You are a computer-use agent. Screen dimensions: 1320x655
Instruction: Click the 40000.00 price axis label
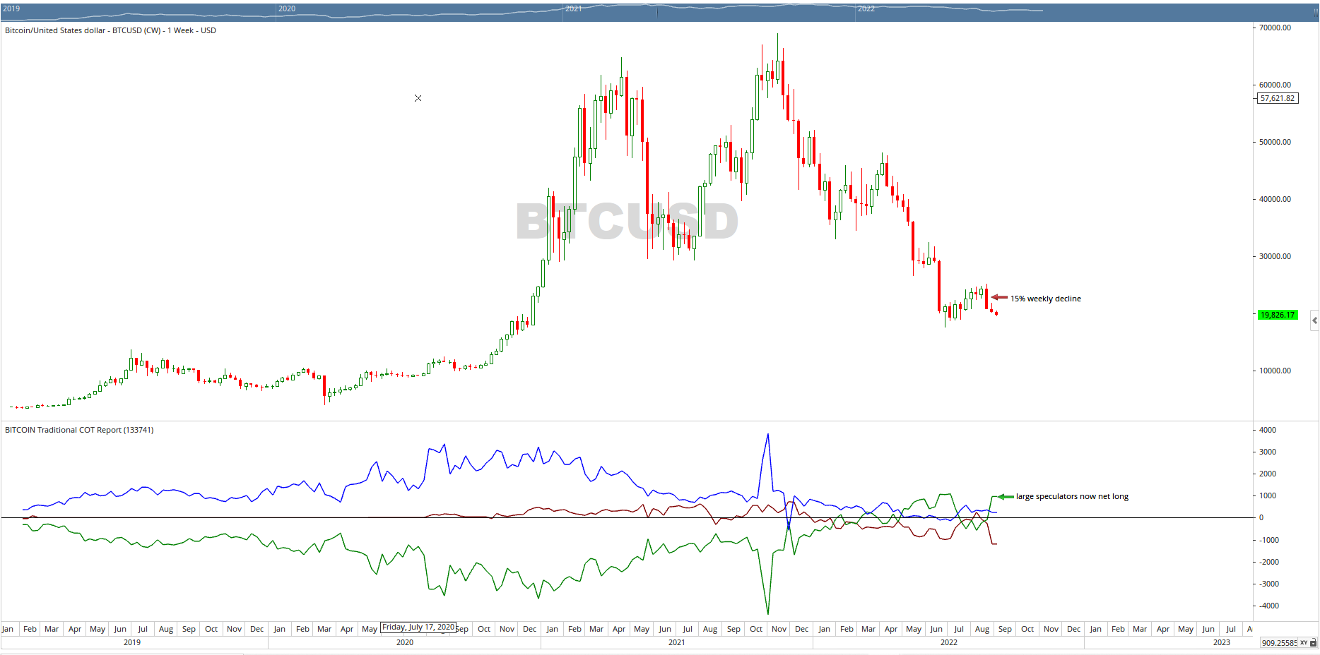point(1275,199)
